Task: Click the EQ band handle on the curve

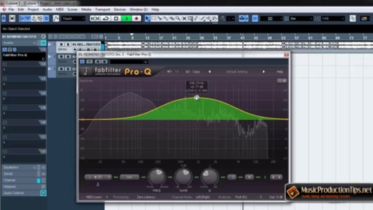Action: click(196, 98)
